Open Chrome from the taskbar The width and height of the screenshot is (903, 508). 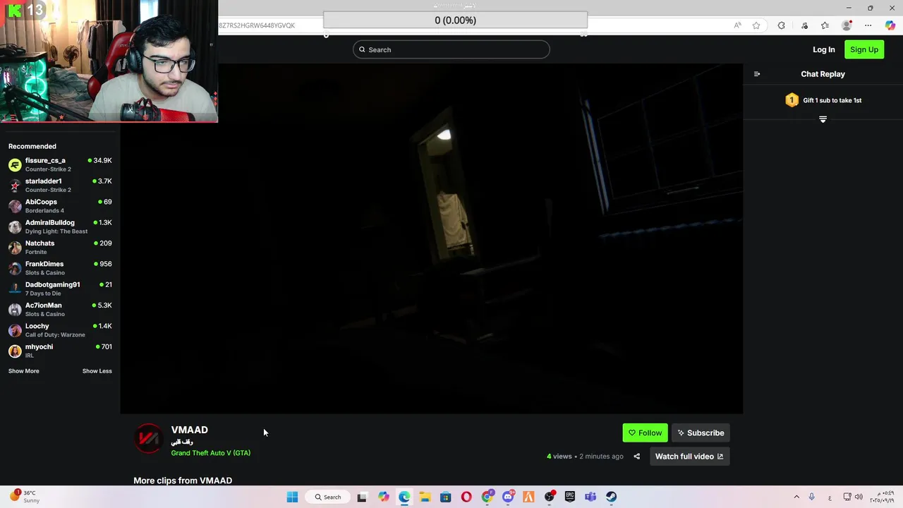[x=487, y=497]
